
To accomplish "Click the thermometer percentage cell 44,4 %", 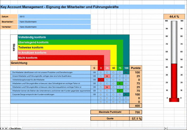I will [174, 17].
